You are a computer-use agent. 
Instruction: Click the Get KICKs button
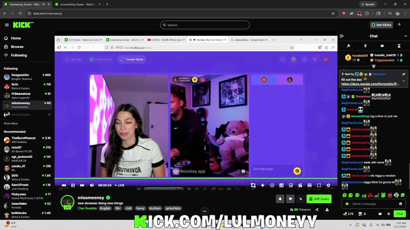[x=381, y=25]
